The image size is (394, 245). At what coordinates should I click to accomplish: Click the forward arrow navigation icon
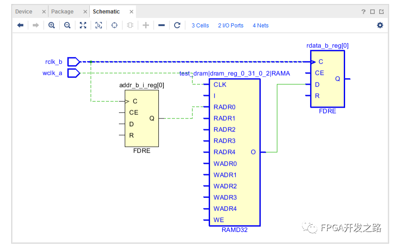36,26
